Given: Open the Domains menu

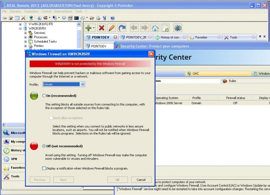Looking at the screenshot, I should 15,11.
